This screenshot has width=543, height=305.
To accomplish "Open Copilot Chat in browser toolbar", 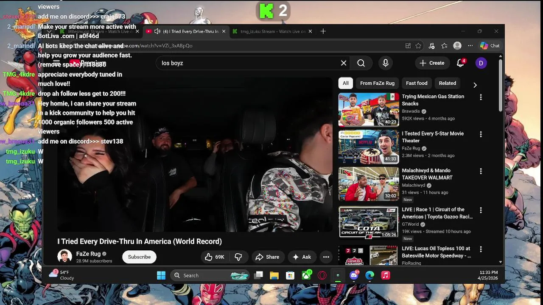I will click(x=490, y=46).
